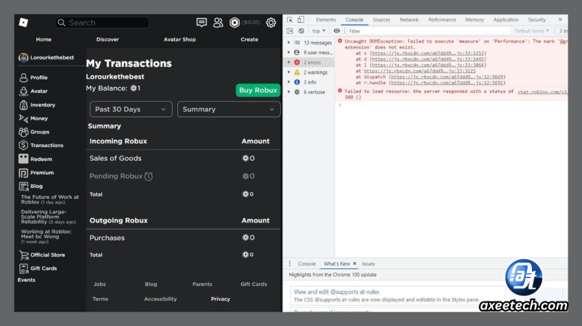The image size is (582, 326).
Task: Click the Gift Cards sidebar icon
Action: [23, 268]
